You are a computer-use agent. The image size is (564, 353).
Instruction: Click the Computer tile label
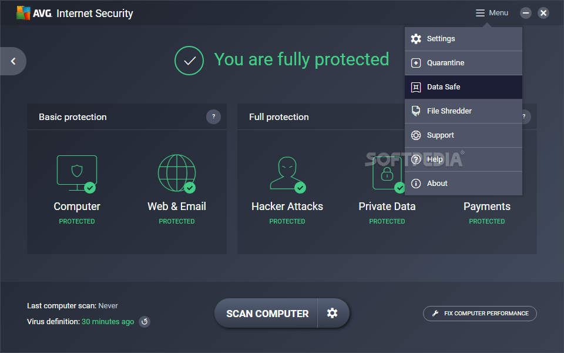[77, 207]
